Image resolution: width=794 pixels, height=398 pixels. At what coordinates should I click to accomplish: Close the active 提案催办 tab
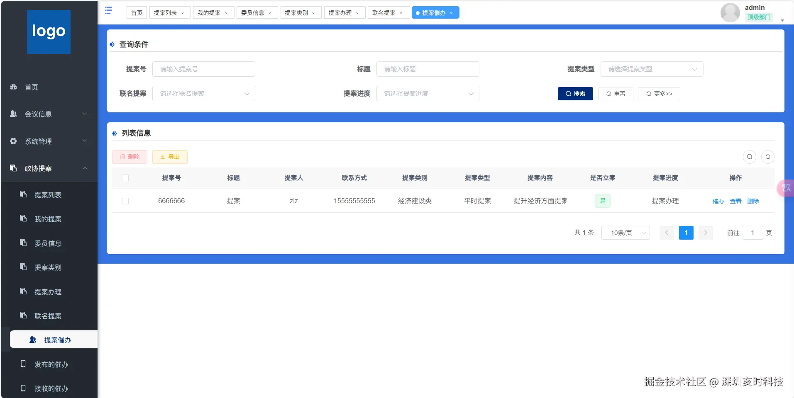coord(451,13)
